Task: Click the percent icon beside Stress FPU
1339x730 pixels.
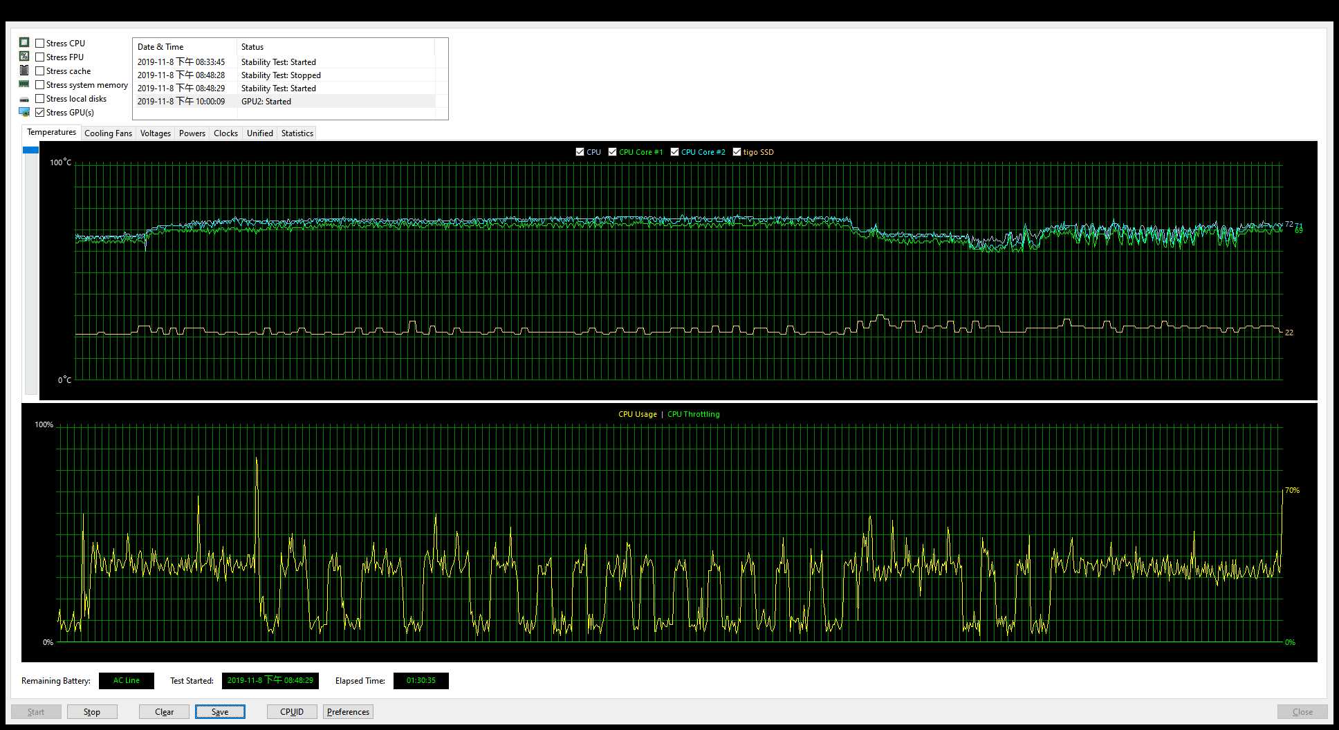Action: tap(24, 56)
